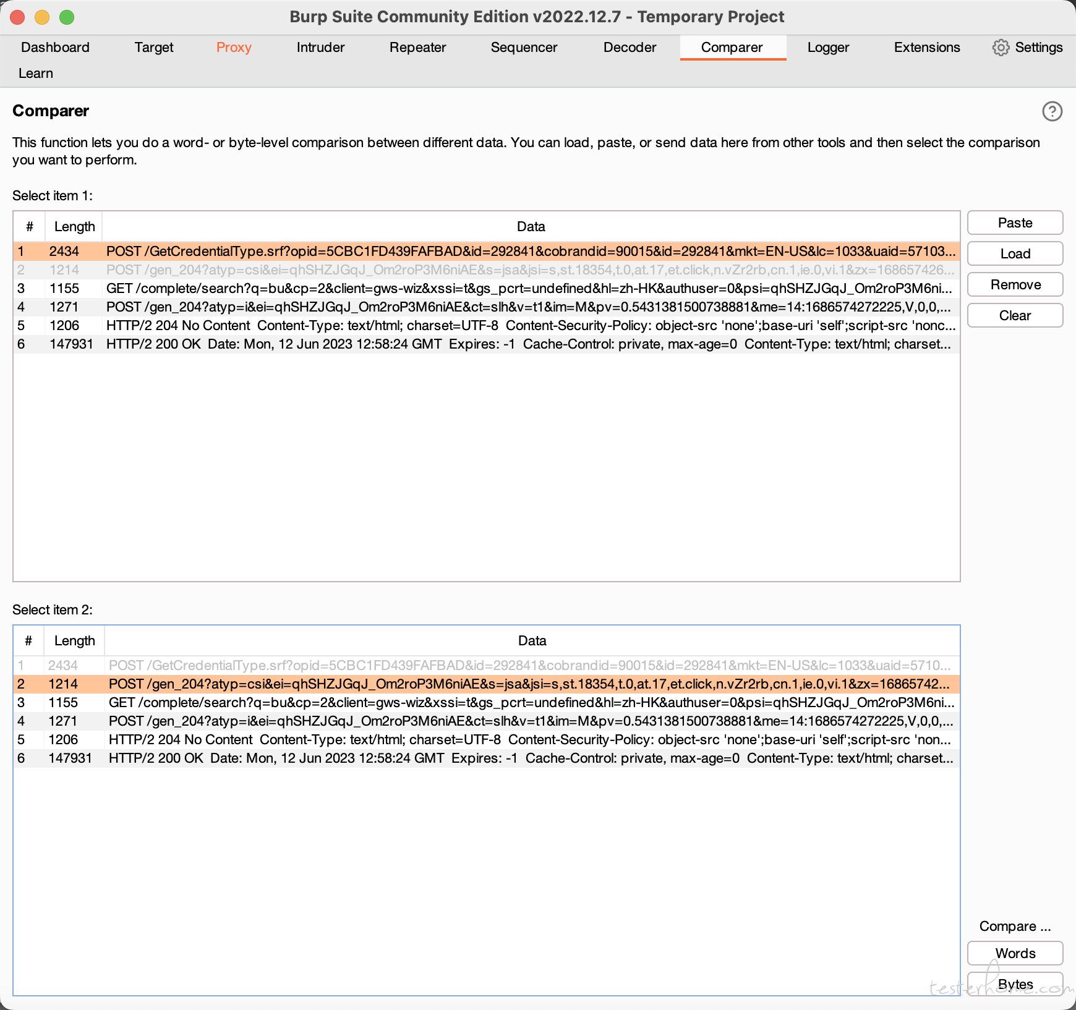The height and width of the screenshot is (1010, 1076).
Task: Click the Load button
Action: [1015, 253]
